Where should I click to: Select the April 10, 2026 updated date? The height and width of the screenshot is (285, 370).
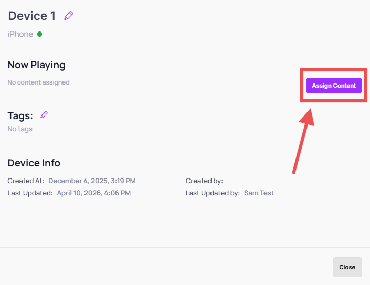(x=93, y=193)
